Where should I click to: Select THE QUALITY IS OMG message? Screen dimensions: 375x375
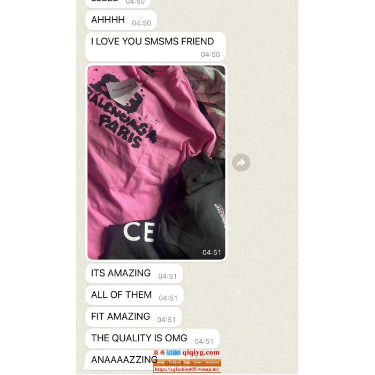152,339
